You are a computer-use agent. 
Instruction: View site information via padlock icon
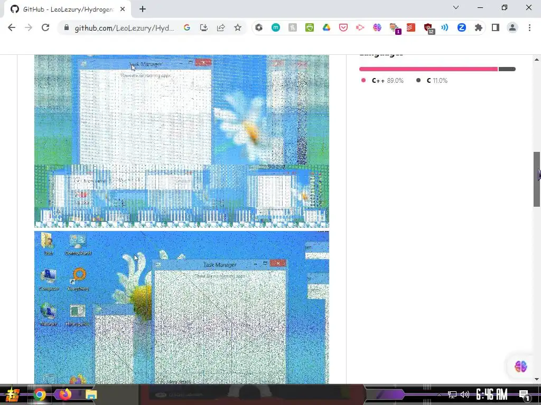(67, 27)
